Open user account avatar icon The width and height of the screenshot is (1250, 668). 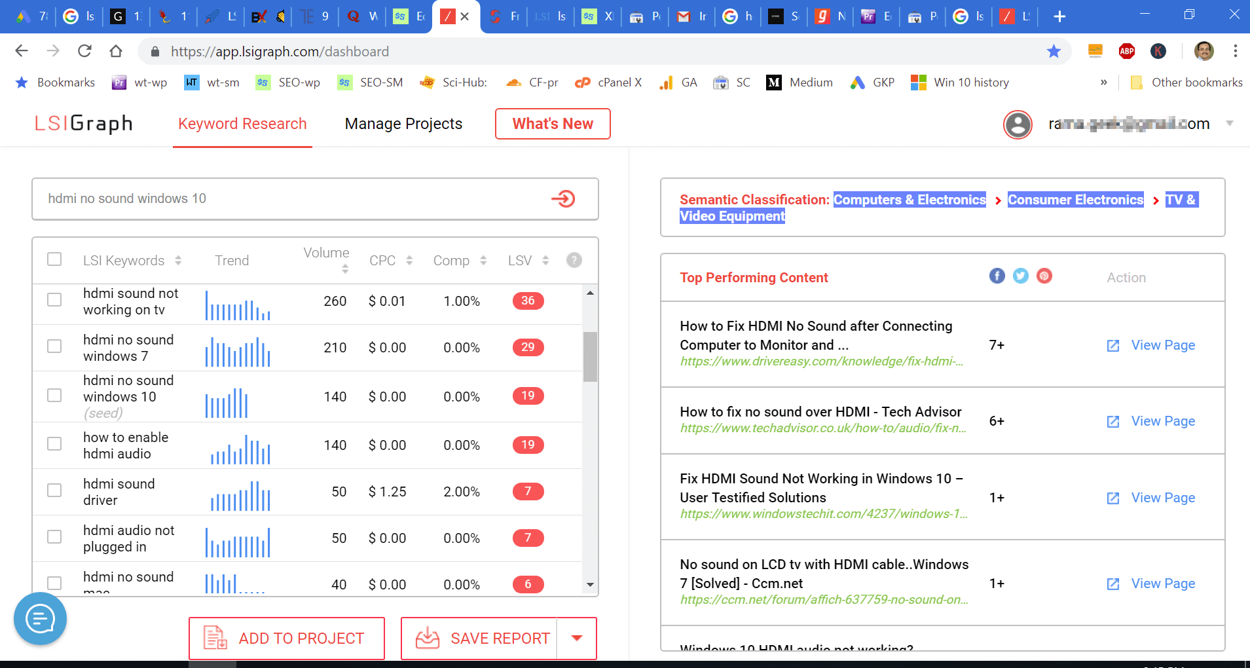coord(1018,124)
